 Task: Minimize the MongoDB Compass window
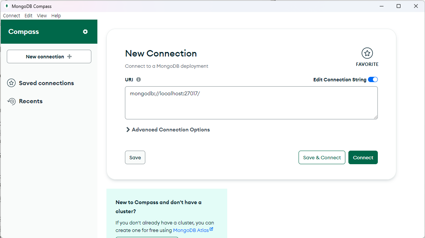coord(382,6)
